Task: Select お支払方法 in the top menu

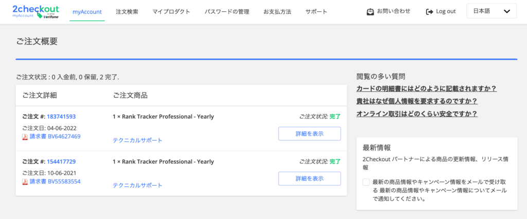Action: pos(277,12)
